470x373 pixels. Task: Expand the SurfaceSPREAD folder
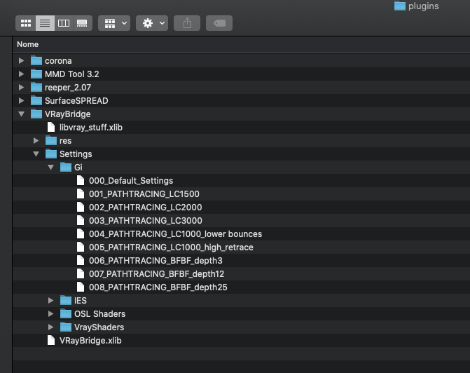21,100
